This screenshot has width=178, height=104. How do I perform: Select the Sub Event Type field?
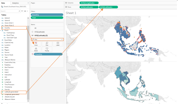pos(12,38)
